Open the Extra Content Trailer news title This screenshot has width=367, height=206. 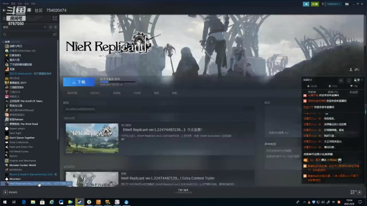[x=168, y=178]
